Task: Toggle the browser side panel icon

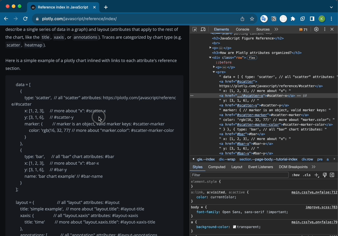Action: point(312,19)
